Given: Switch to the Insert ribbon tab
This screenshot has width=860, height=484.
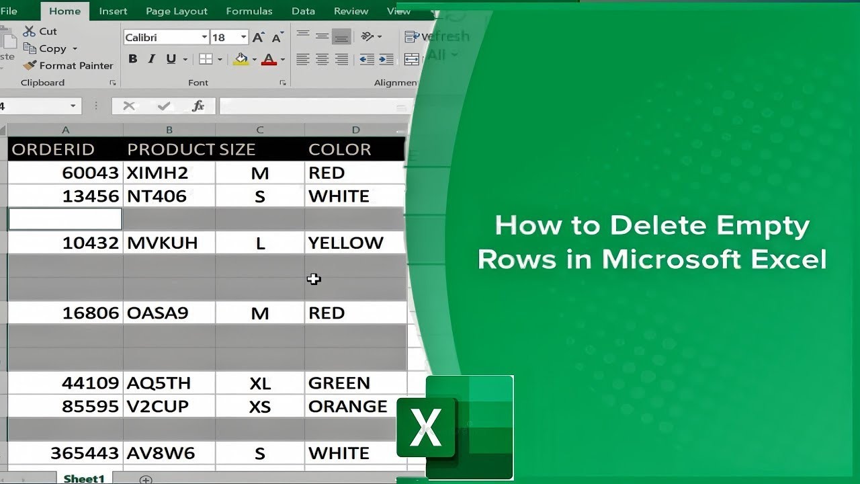Looking at the screenshot, I should [113, 11].
